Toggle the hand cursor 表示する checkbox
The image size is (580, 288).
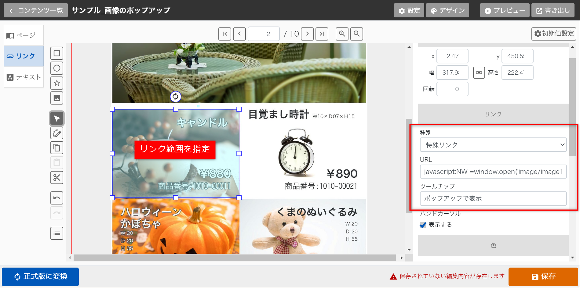[423, 225]
